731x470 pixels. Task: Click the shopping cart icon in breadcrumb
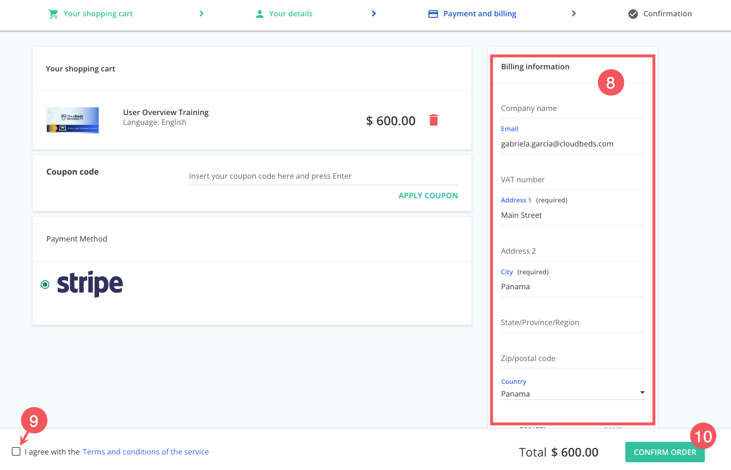point(53,14)
